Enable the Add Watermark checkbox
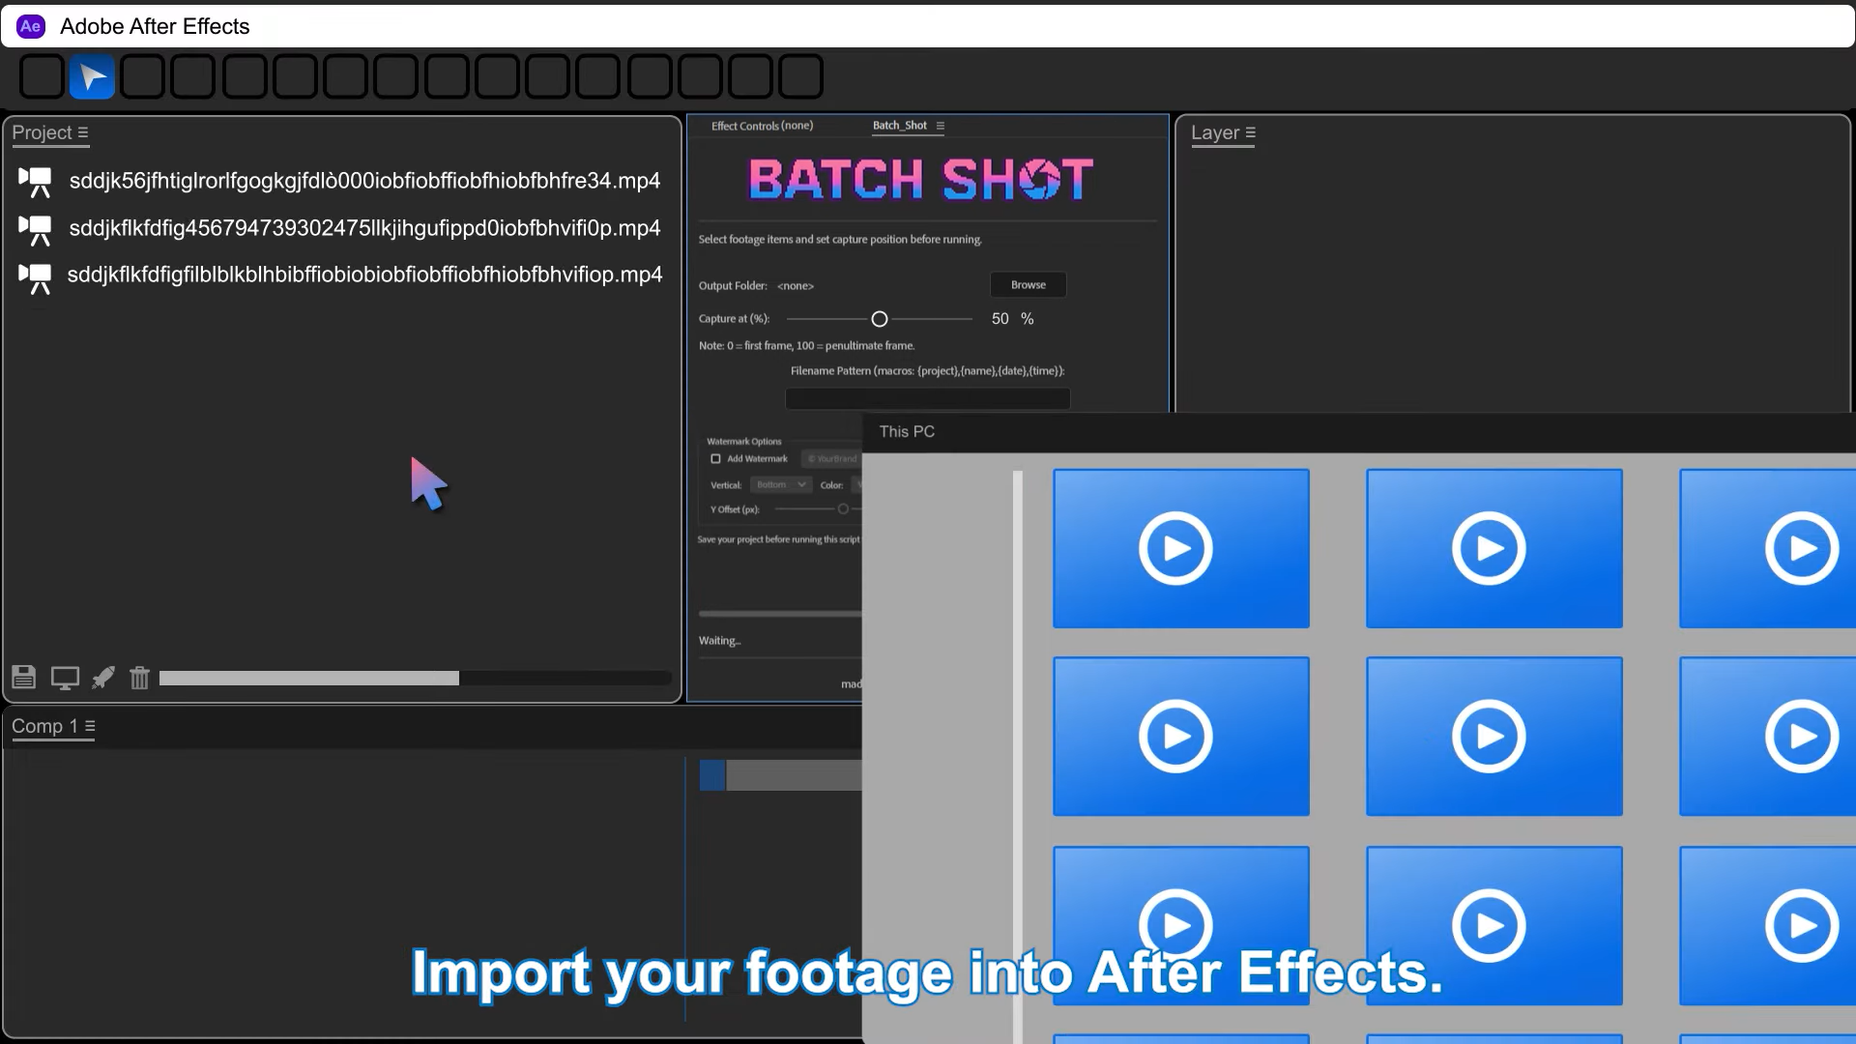 pos(715,459)
